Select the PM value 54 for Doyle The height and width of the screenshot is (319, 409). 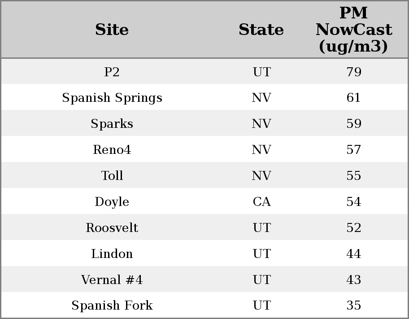[353, 202]
